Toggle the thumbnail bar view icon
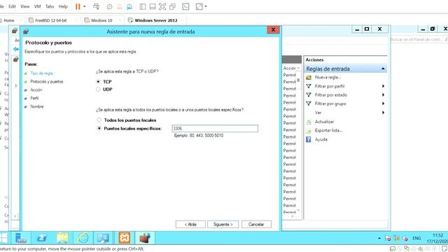Image resolution: width=448 pixels, height=252 pixels. (153, 6)
